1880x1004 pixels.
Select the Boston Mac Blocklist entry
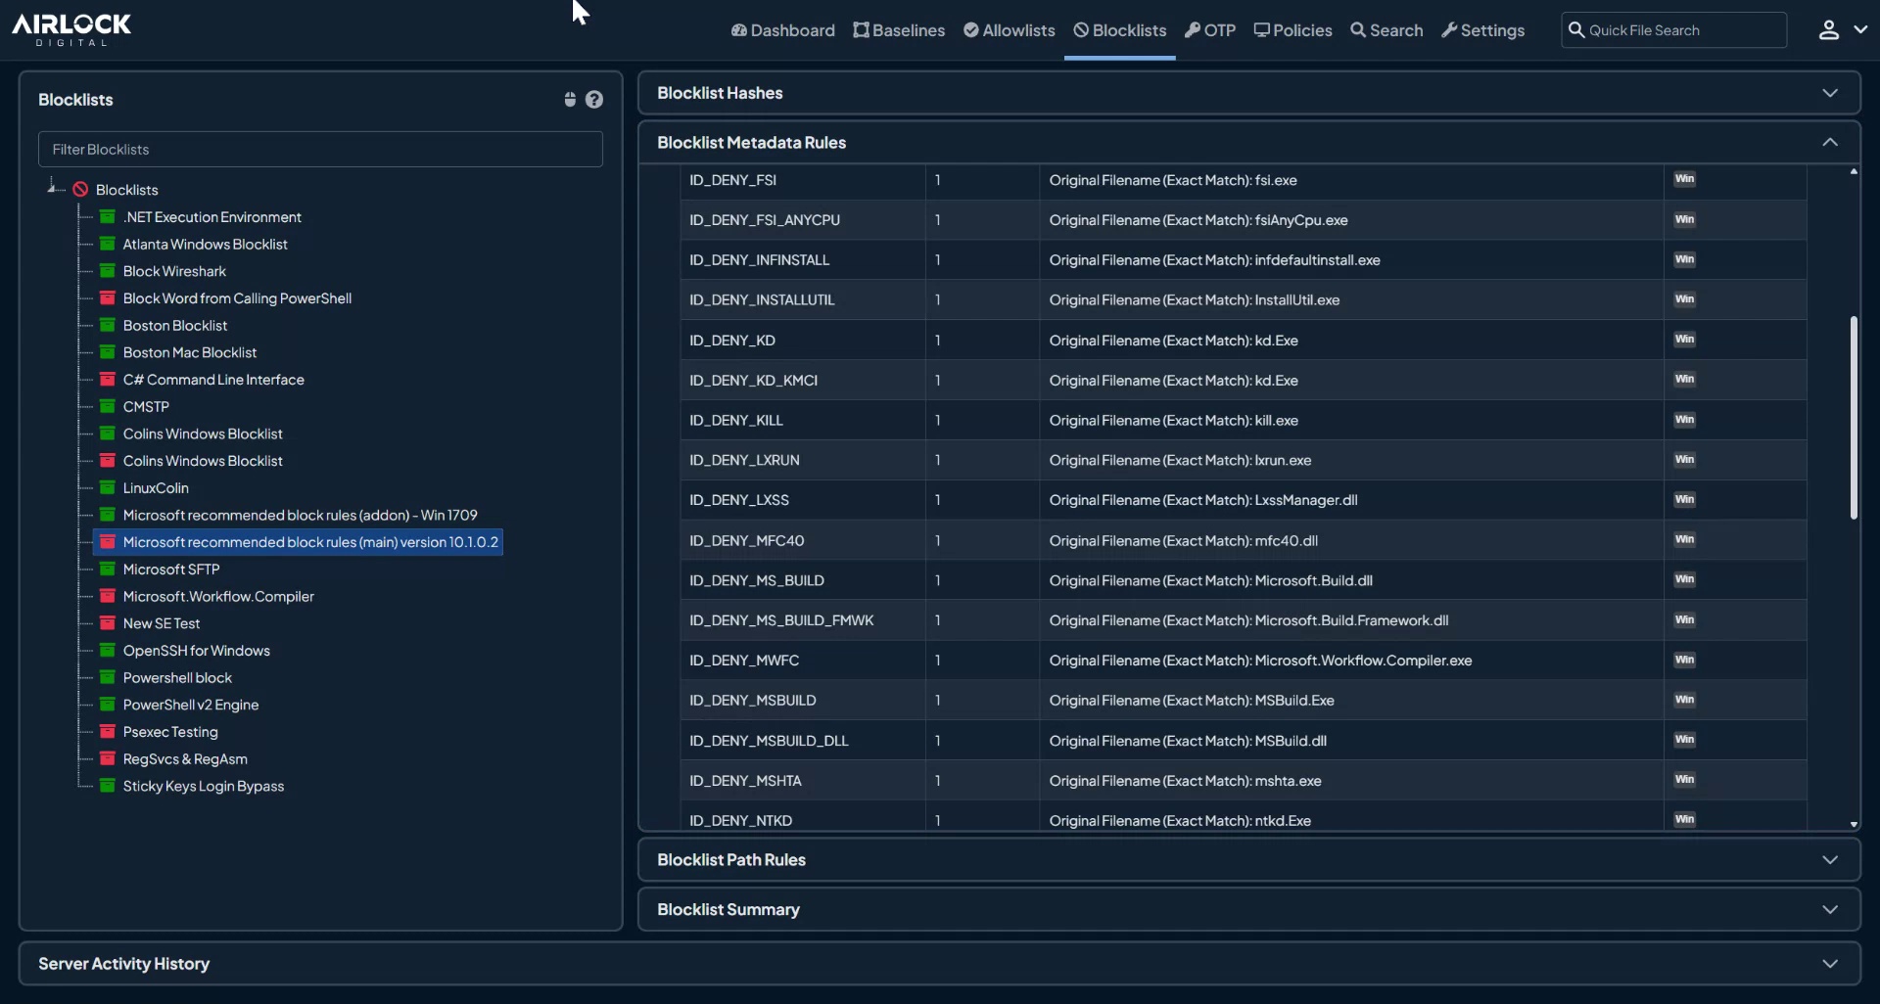point(190,352)
